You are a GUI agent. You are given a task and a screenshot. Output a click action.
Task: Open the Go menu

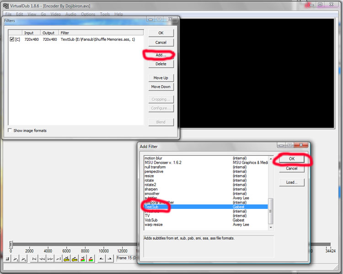[x=43, y=14]
